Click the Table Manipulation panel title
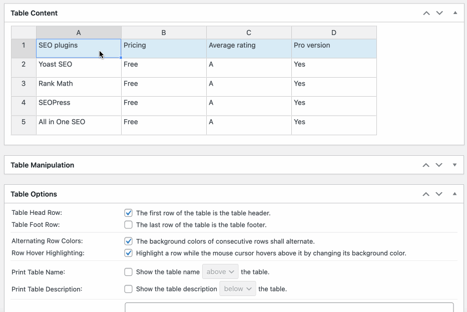The height and width of the screenshot is (312, 467). [x=42, y=165]
